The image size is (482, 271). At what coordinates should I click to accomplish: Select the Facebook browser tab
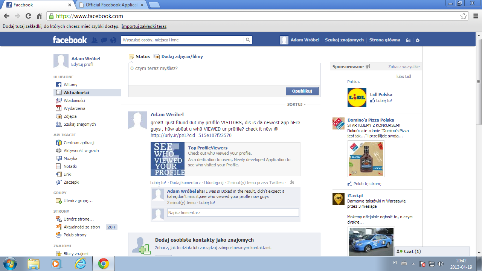point(38,5)
